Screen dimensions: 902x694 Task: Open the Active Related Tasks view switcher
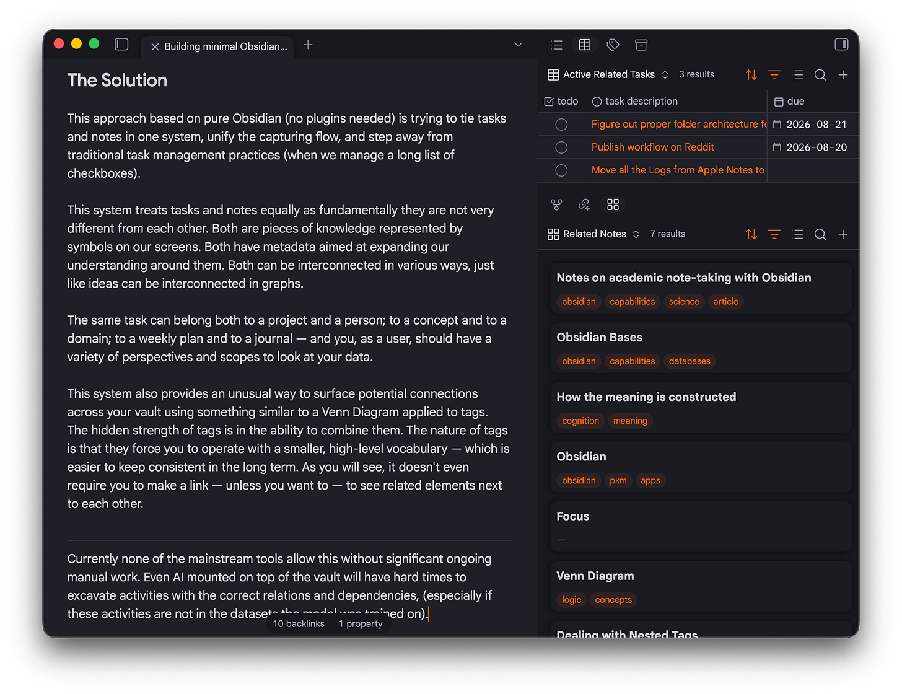click(608, 74)
